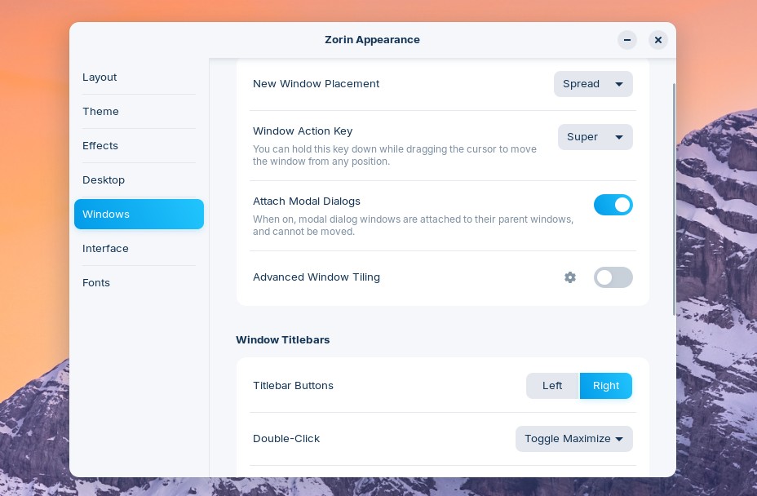757x496 pixels.
Task: Close the Zorin Appearance window
Action: click(658, 40)
